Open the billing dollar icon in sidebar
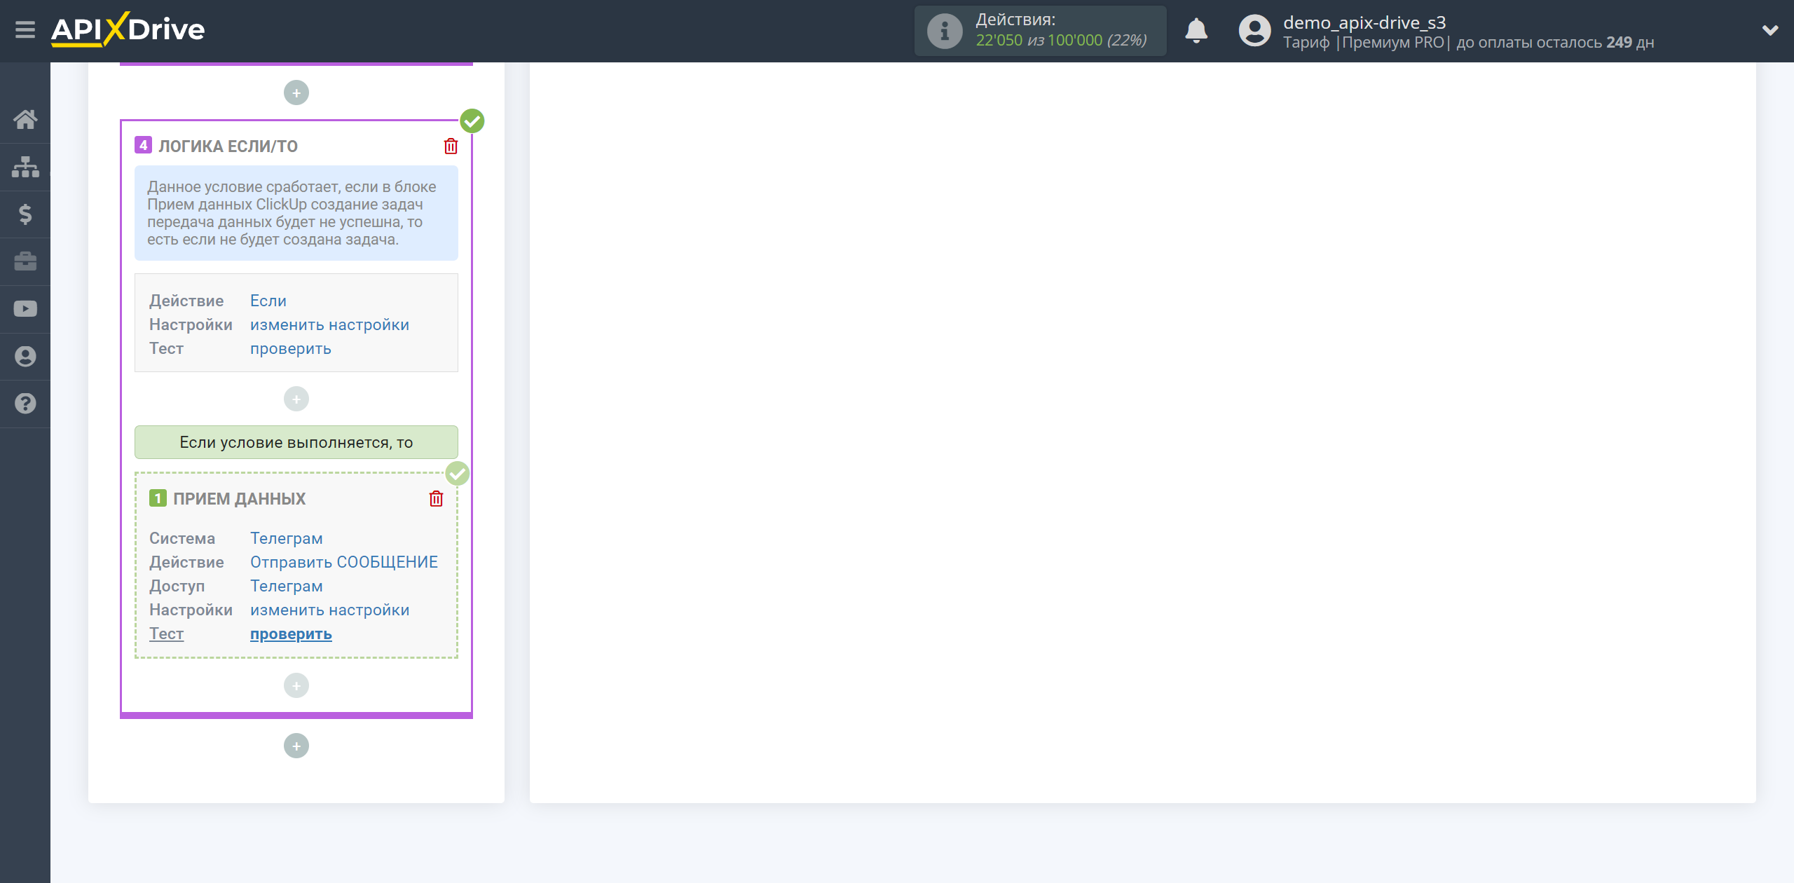Screen dimensions: 1794x883 [x=25, y=214]
